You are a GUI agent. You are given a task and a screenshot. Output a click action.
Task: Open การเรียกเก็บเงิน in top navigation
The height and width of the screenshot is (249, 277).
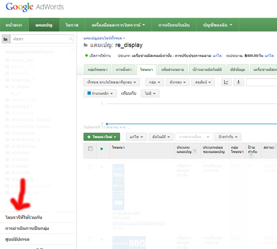coord(174,25)
